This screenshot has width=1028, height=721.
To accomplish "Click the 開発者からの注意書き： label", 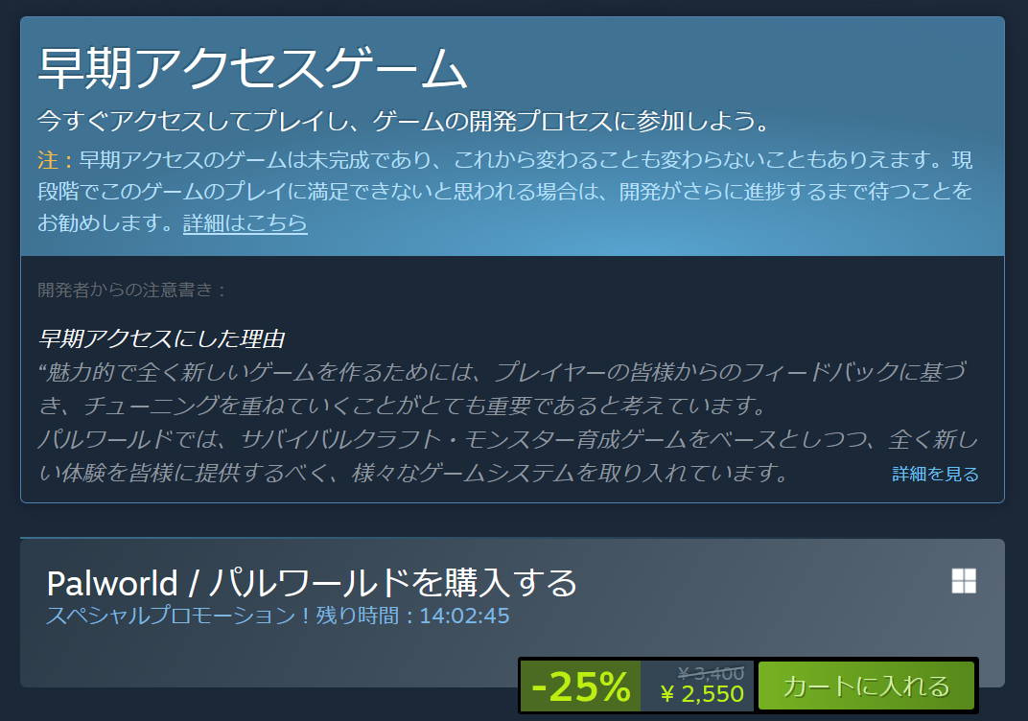I will [x=132, y=290].
